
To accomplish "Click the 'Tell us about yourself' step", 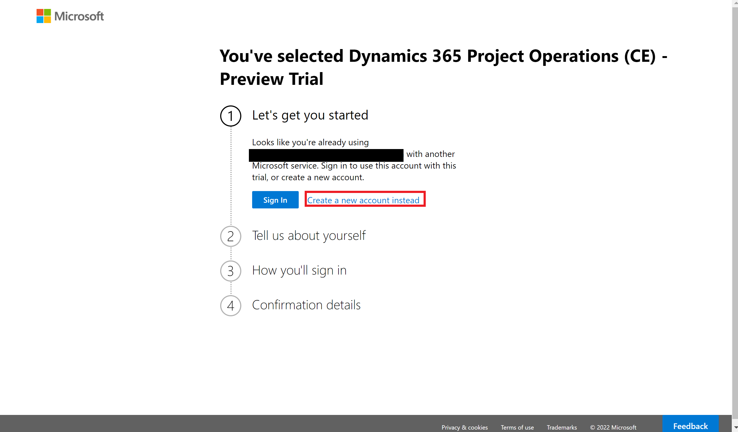I will click(x=309, y=236).
